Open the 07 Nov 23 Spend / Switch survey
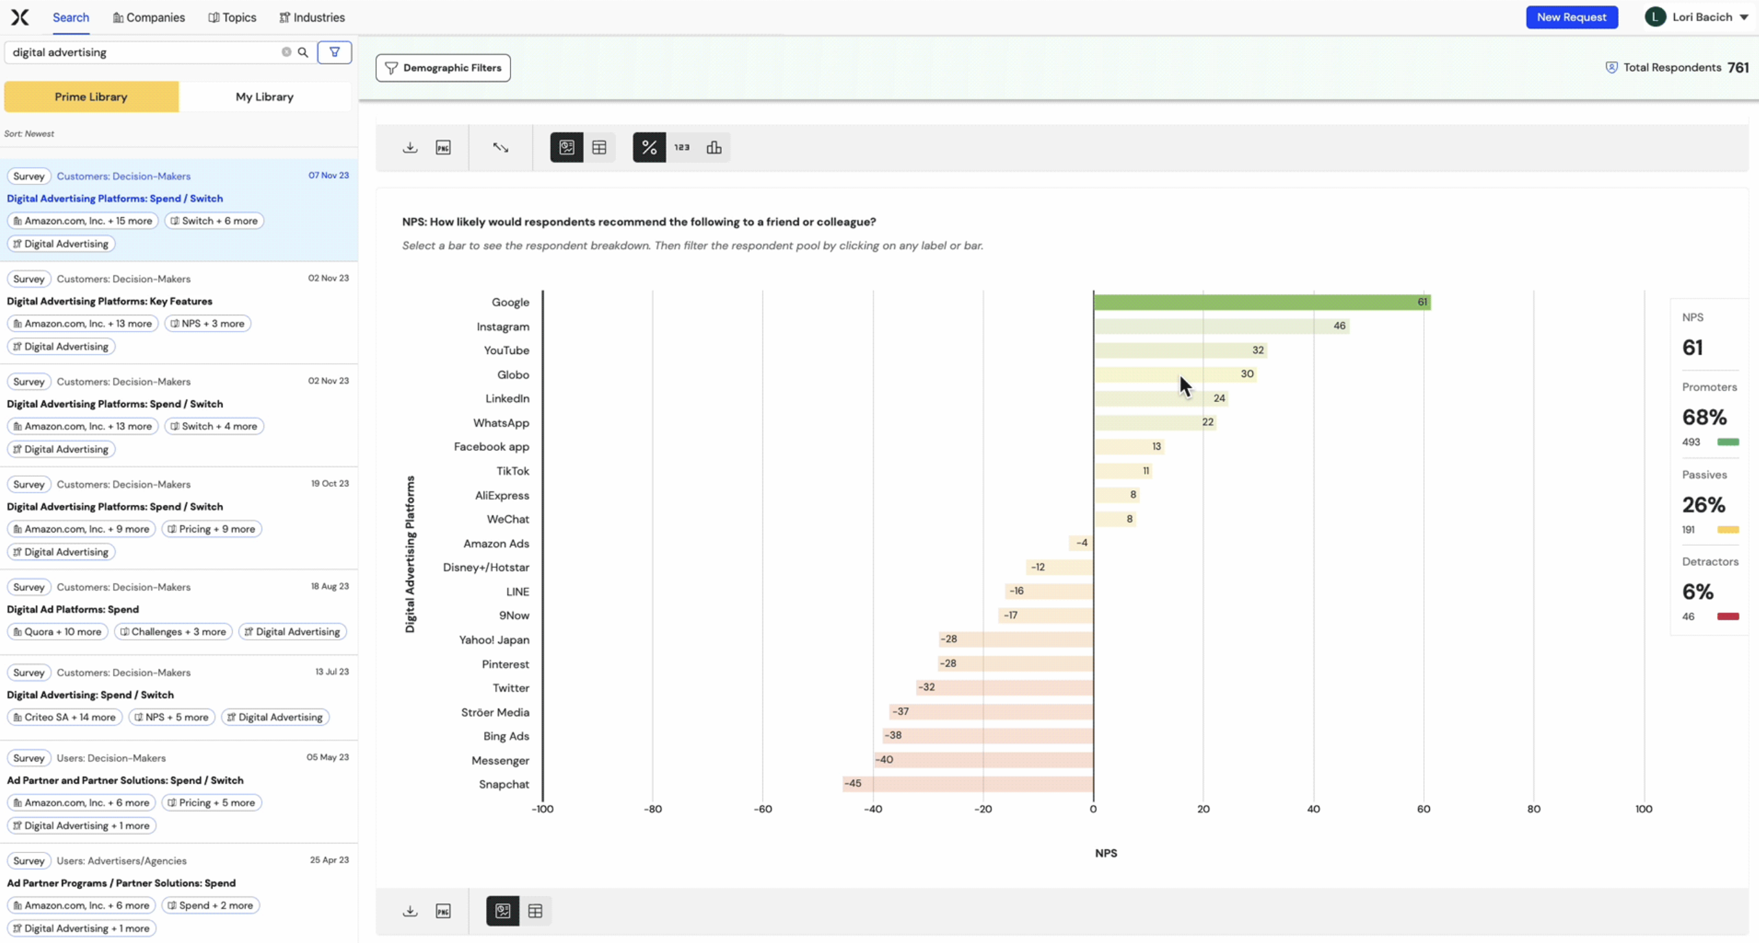Screen dimensions: 1759x943 pos(114,198)
